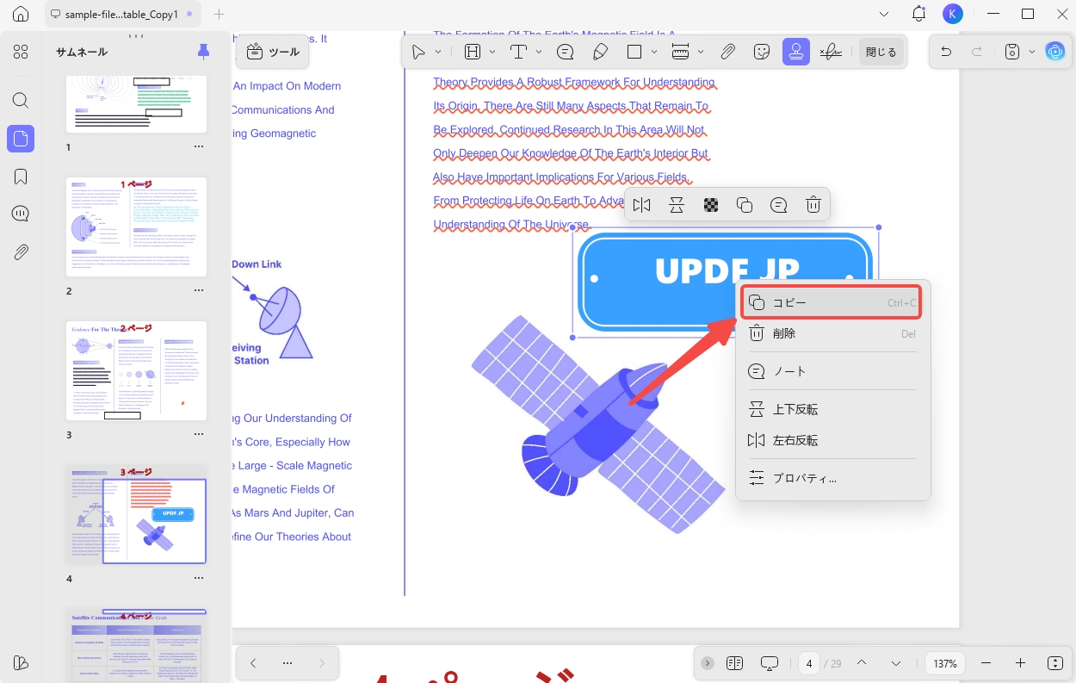
Task: Toggle the stamp tool
Action: [796, 52]
